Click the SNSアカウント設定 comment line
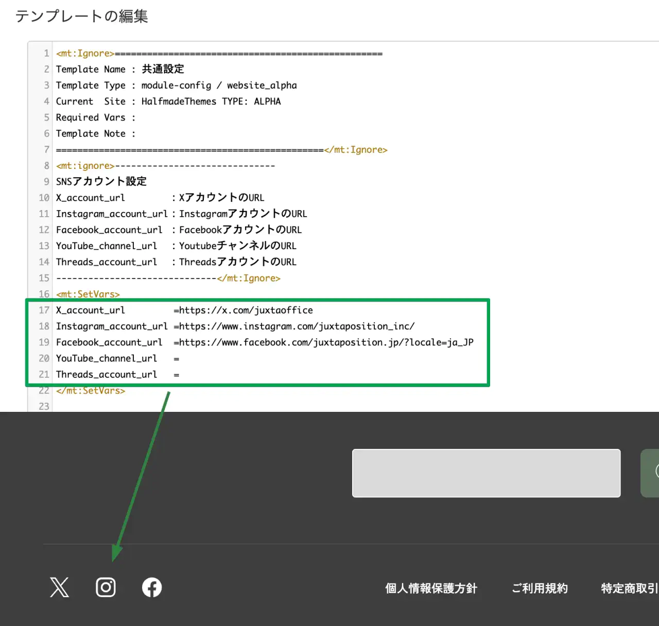 click(101, 182)
